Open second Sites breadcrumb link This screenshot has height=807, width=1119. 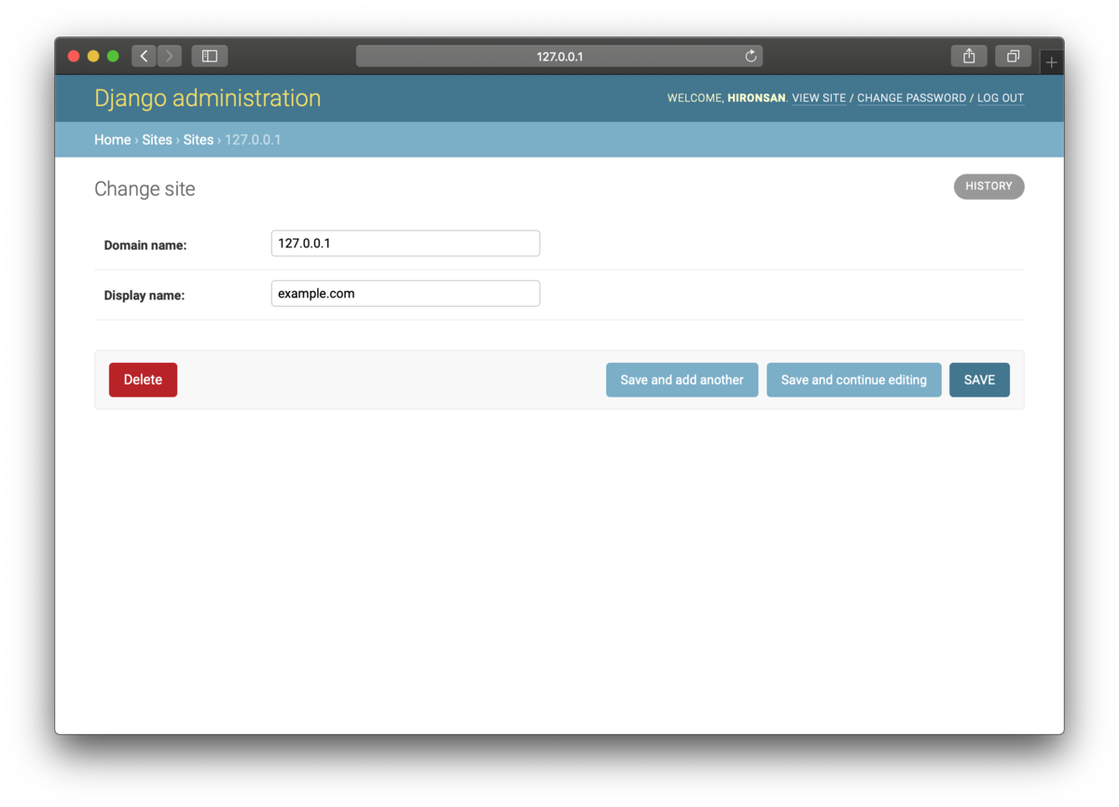coord(198,140)
